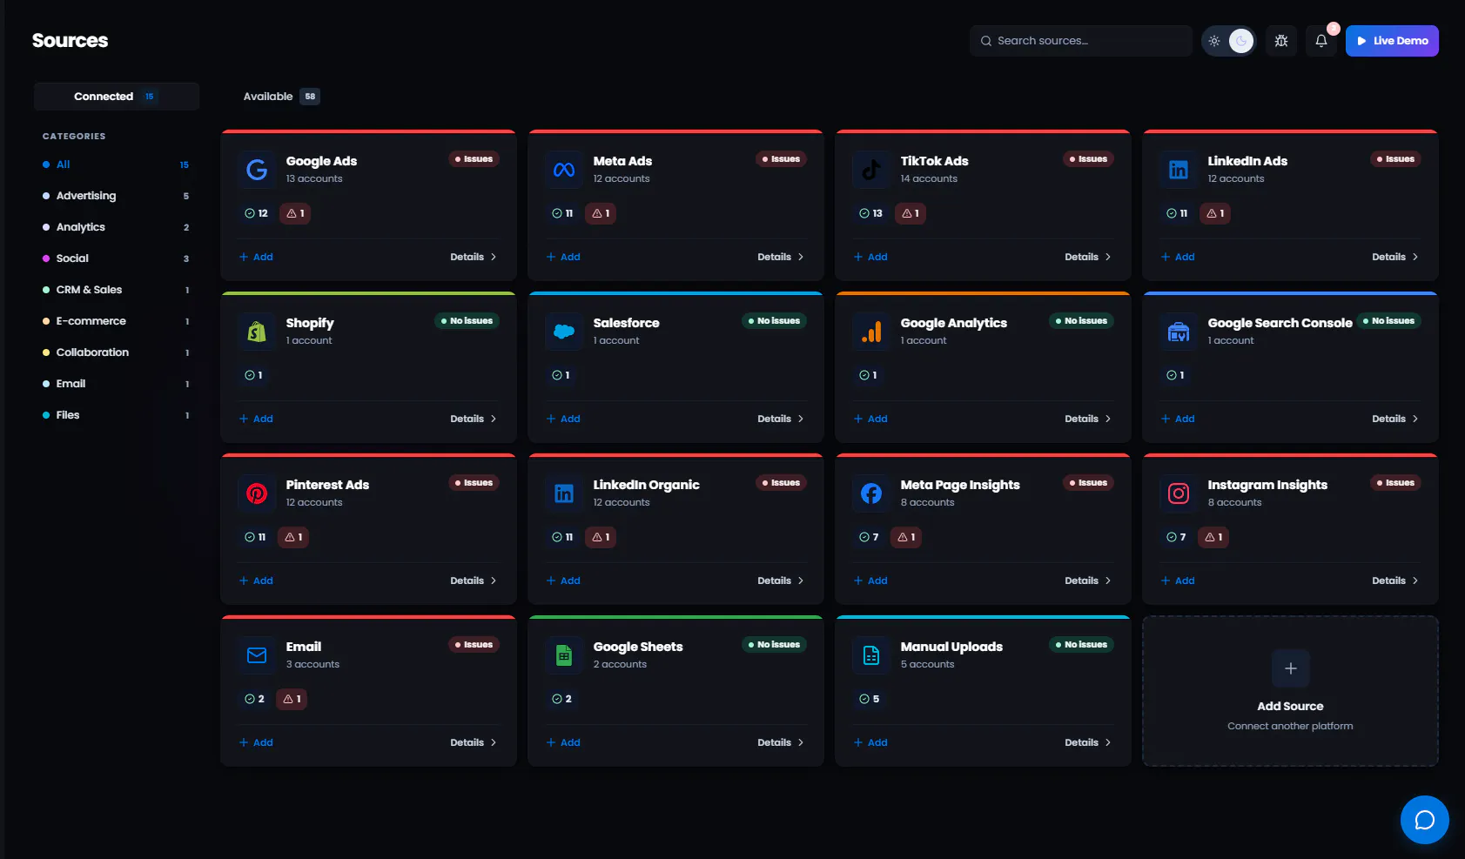Filter by the Collaboration category
The width and height of the screenshot is (1465, 859).
116,352
